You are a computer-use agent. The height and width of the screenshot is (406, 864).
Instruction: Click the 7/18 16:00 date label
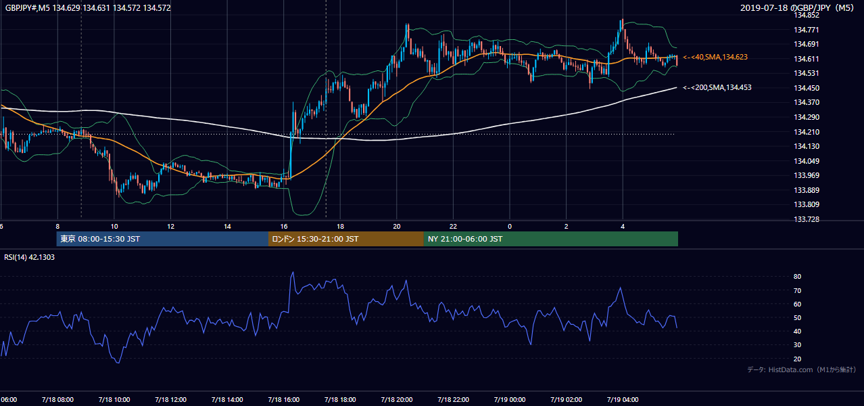(283, 399)
